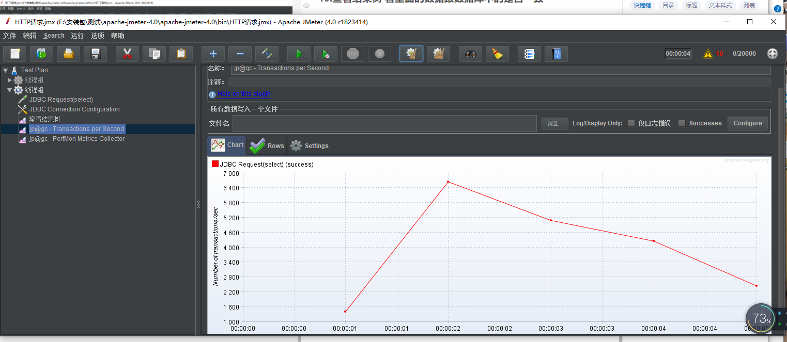Open the Help question mark icon
This screenshot has width=787, height=342.
556,54
